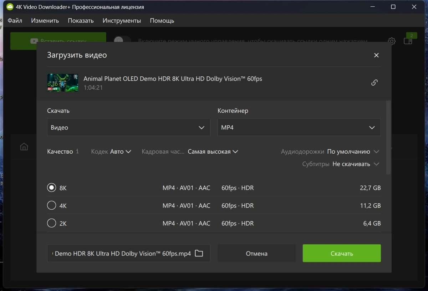The height and width of the screenshot is (291, 428).
Task: Open the Видео download type dropdown
Action: (128, 127)
